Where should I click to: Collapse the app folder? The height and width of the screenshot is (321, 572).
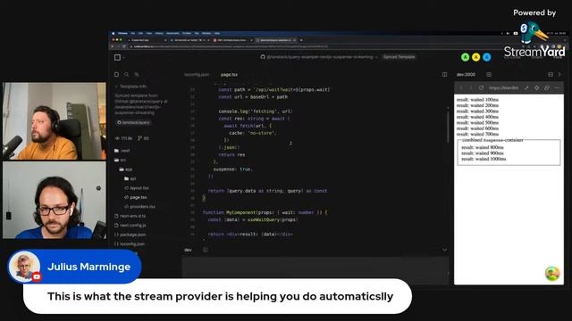(126, 169)
